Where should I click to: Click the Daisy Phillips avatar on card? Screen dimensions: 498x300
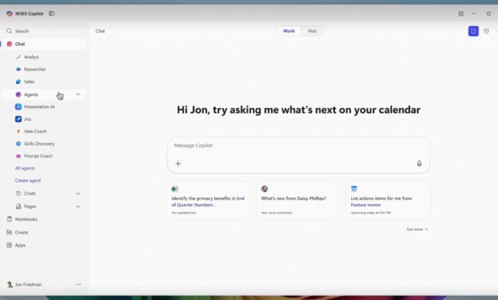point(264,189)
